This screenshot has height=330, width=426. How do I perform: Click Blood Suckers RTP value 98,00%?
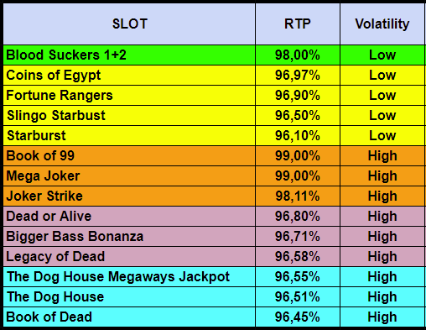pos(298,55)
